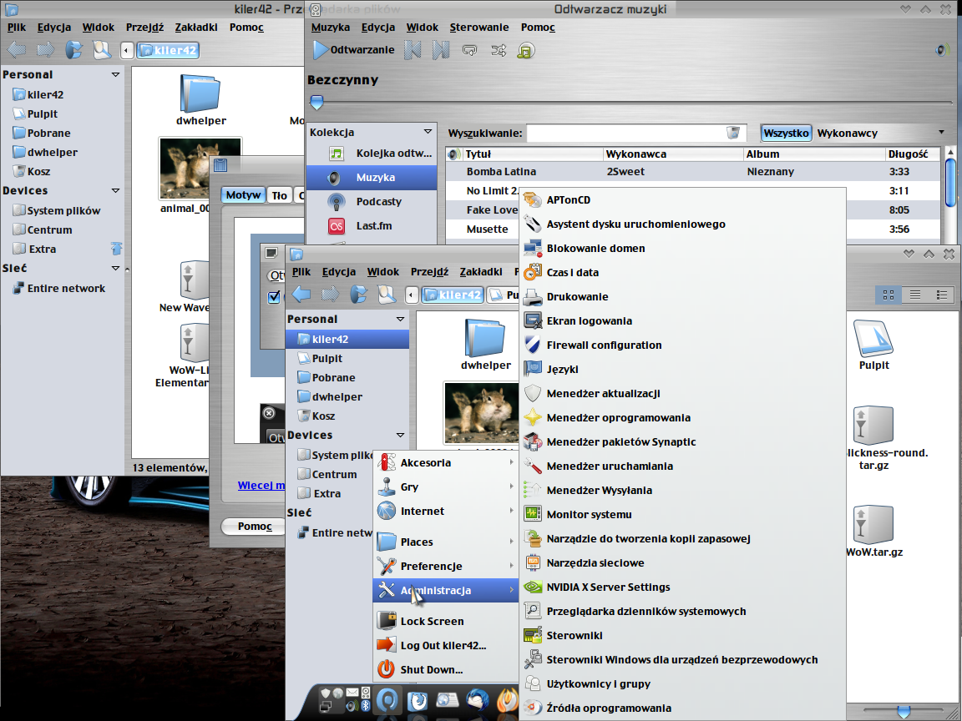The image size is (962, 721).
Task: Open the Akcesoria submenu
Action: coord(446,463)
